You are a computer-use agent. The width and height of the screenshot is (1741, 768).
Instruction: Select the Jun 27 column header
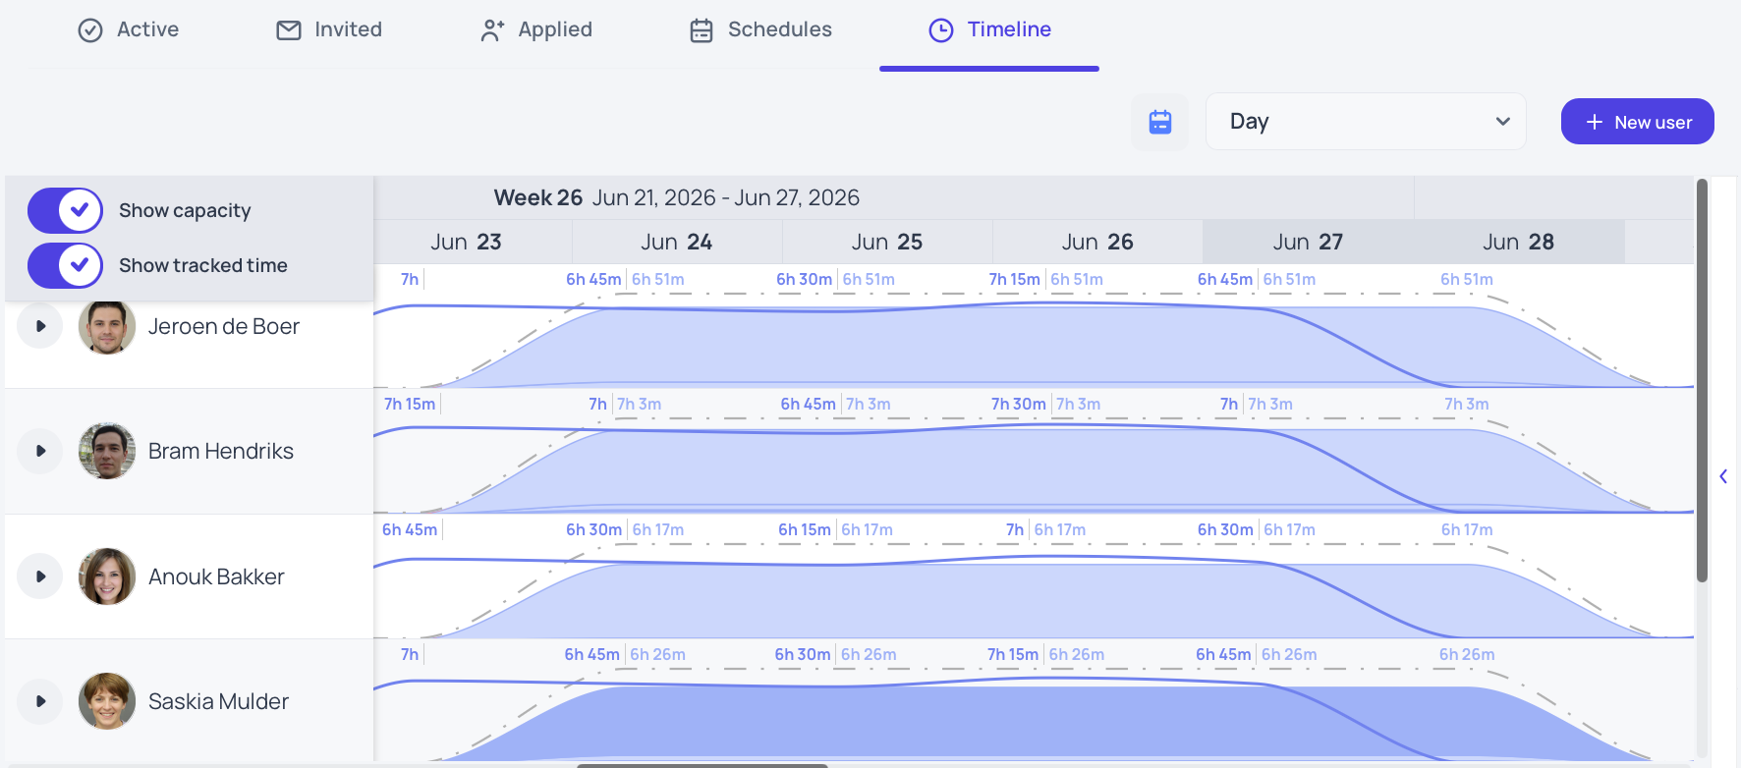click(x=1308, y=242)
